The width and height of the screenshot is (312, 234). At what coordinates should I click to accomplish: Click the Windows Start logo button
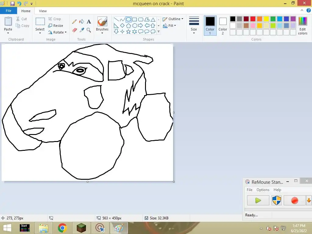[7, 228]
